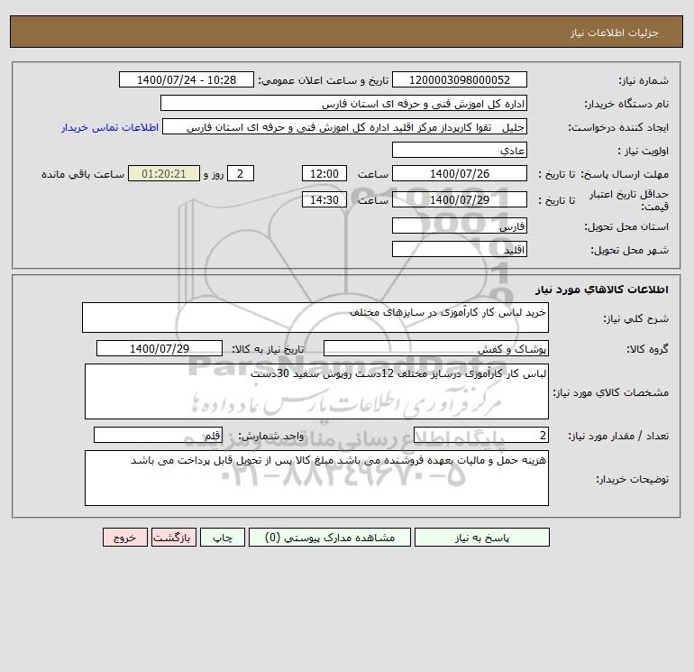This screenshot has width=694, height=672.
Task: Click the request creator field جلیل تقوا
Action: point(345,126)
